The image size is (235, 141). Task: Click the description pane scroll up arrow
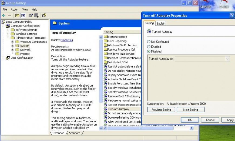pyautogui.click(x=101, y=37)
